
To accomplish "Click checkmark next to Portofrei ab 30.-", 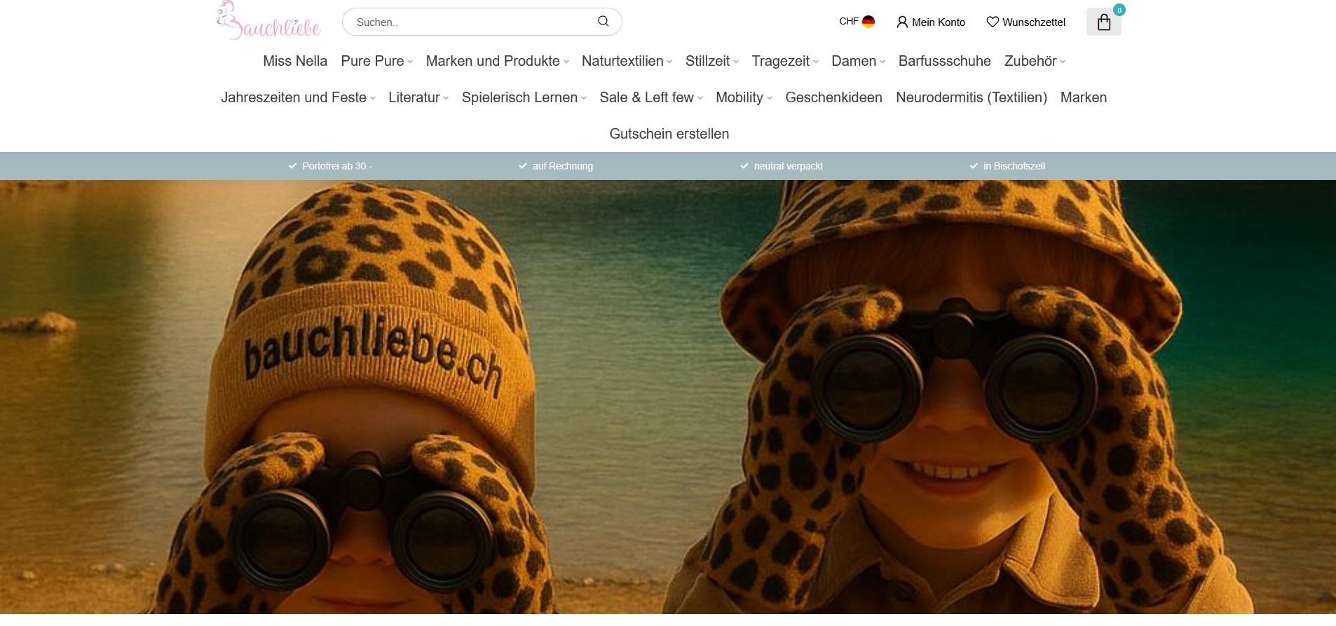I will (x=293, y=166).
